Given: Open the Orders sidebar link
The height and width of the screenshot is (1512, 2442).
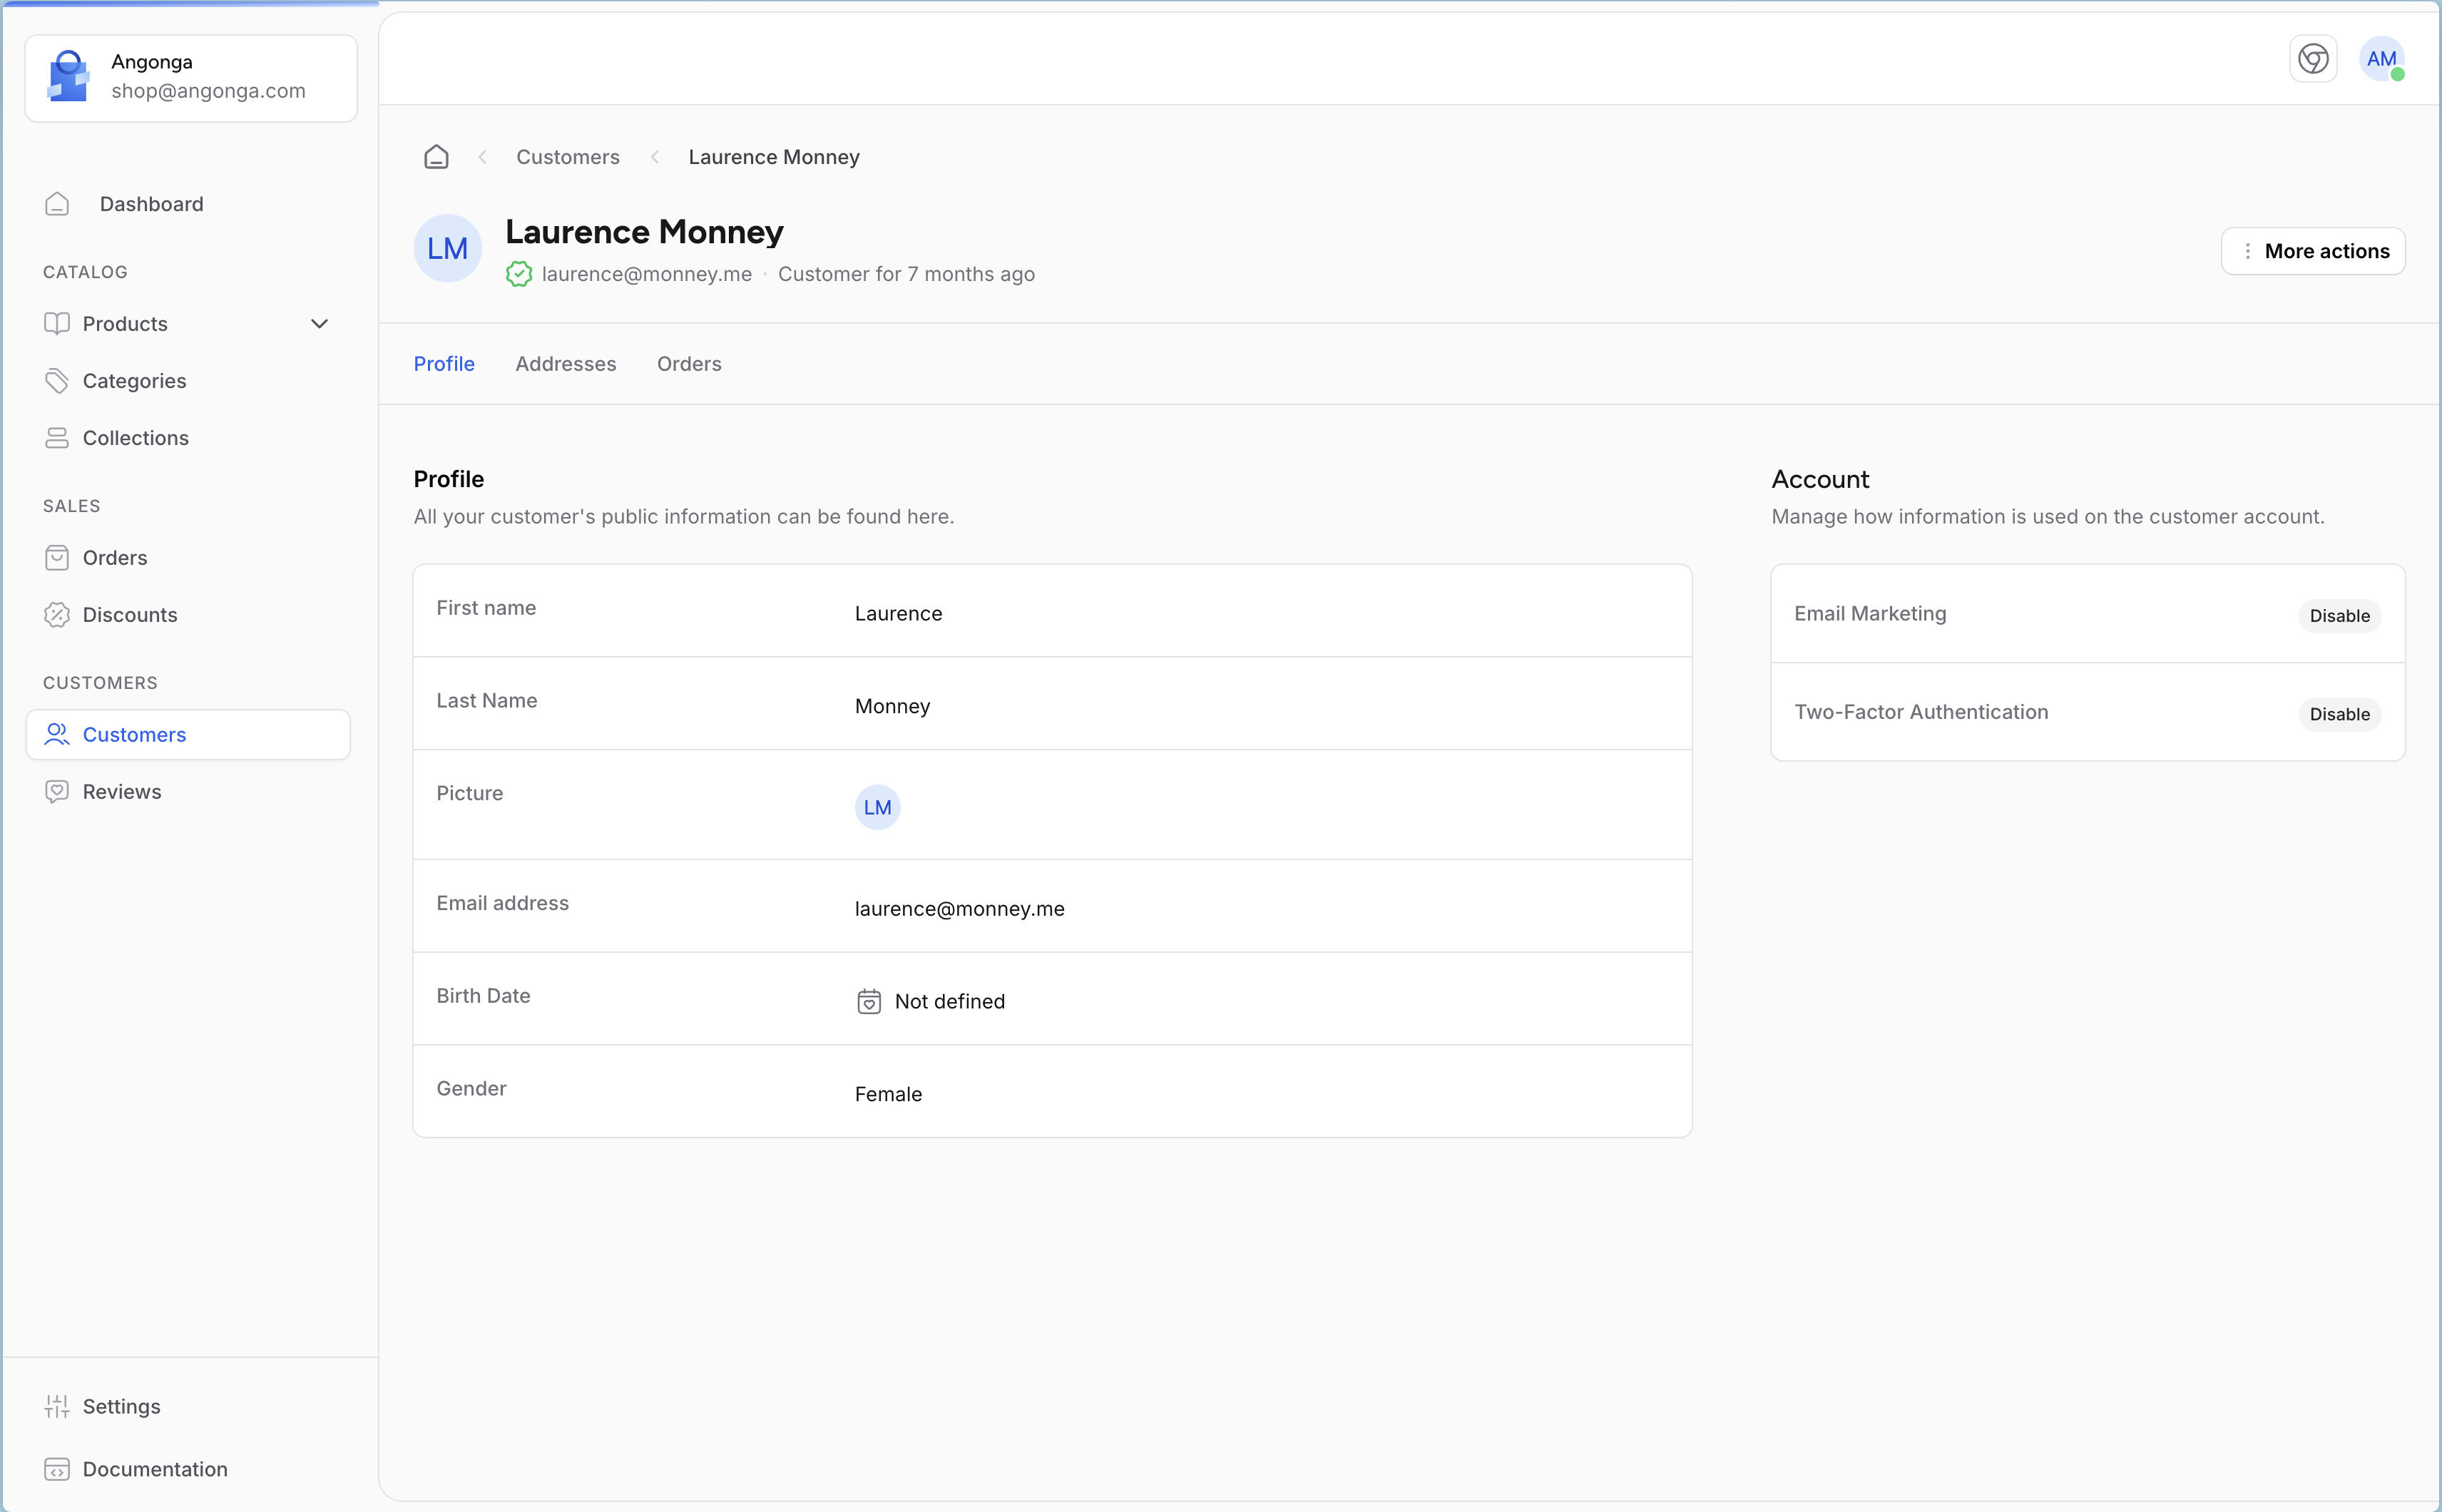Looking at the screenshot, I should click(114, 558).
